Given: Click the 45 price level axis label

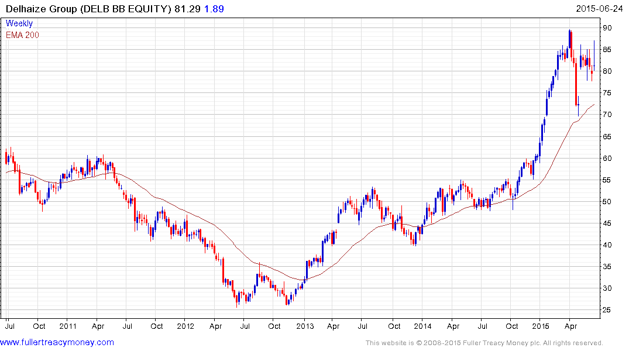Looking at the screenshot, I should pos(607,223).
